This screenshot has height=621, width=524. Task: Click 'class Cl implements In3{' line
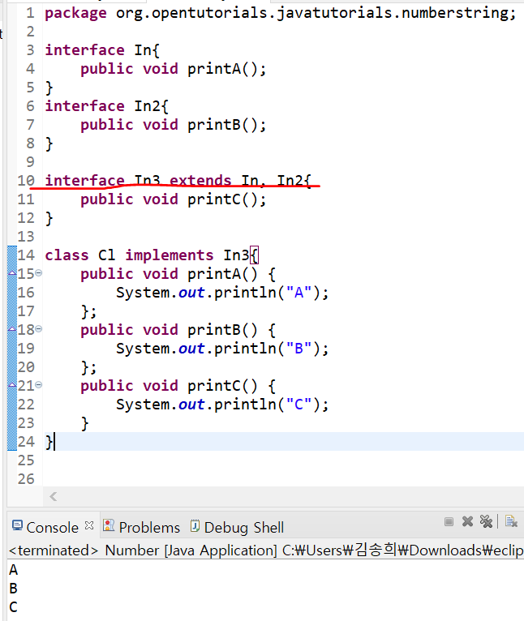152,255
